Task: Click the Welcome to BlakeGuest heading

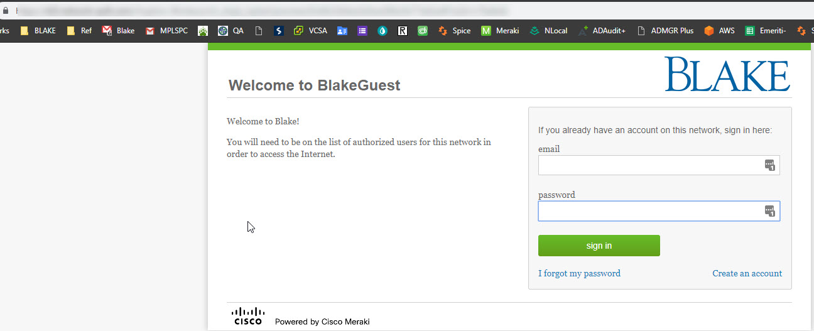Action: click(x=315, y=85)
